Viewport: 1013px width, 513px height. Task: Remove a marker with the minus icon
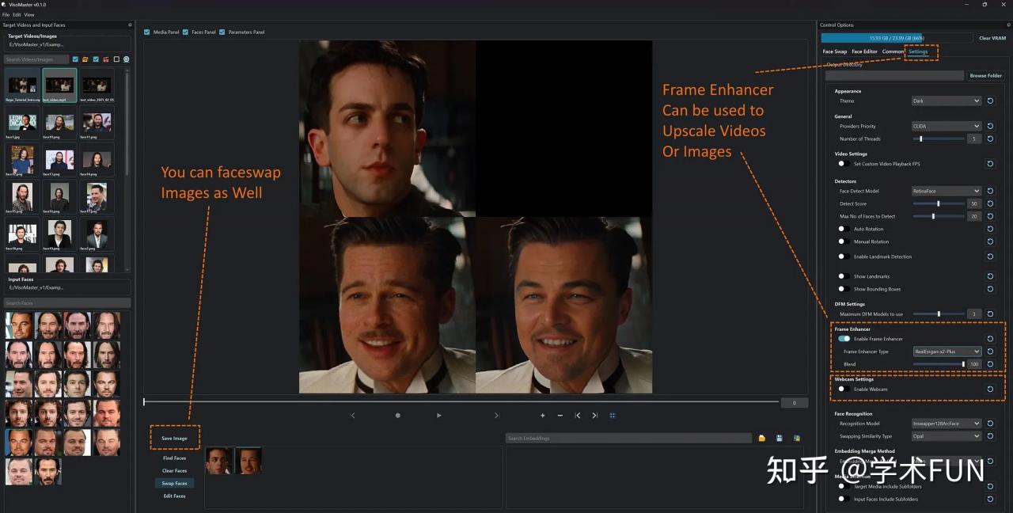point(560,416)
